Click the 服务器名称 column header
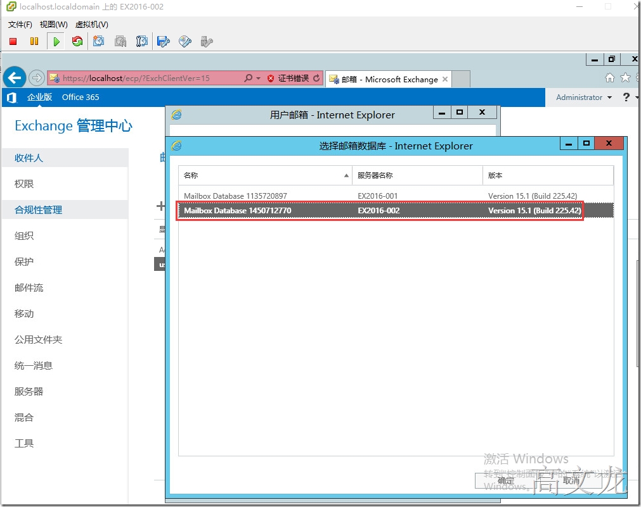This screenshot has height=507, width=641. tap(417, 175)
